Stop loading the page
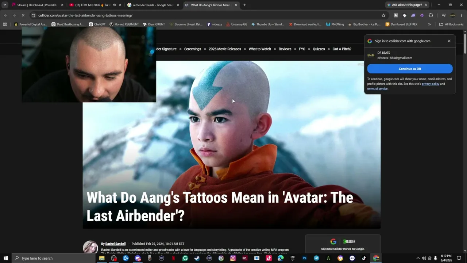The width and height of the screenshot is (467, 263). (23, 15)
